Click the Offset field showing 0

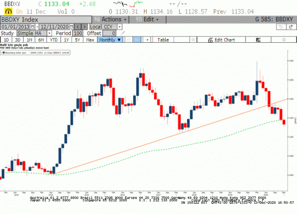coord(109,33)
